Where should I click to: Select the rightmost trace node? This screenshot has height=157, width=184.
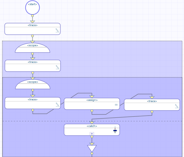coord(152,105)
